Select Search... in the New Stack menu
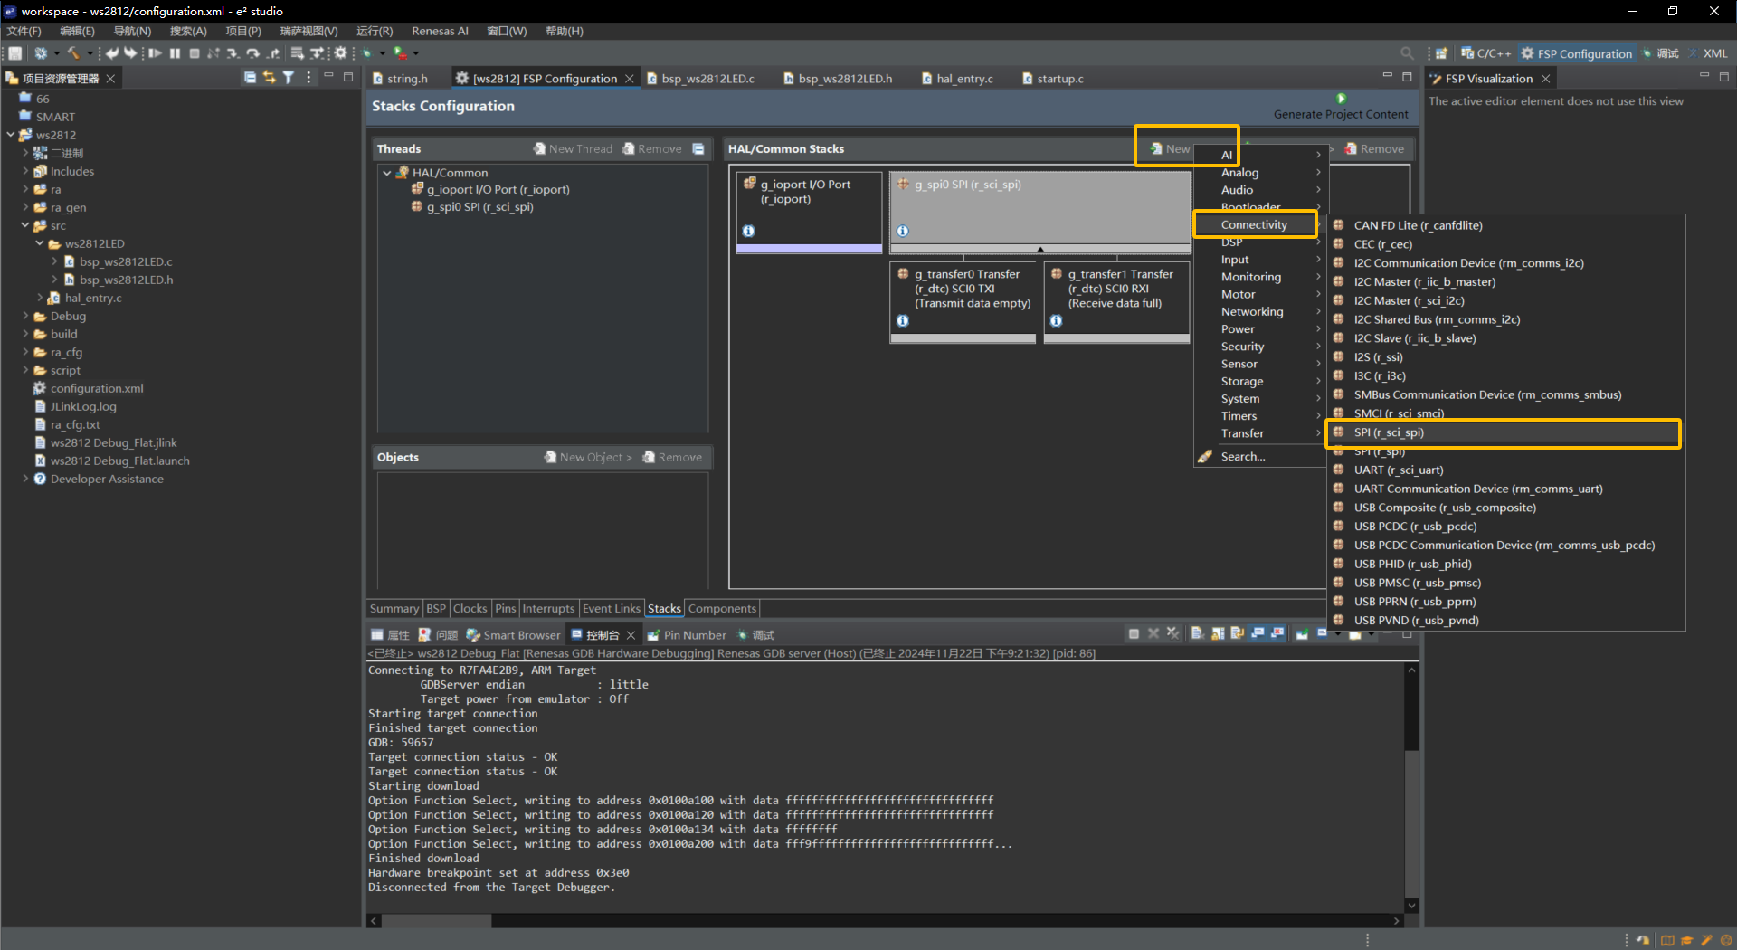This screenshot has width=1737, height=950. click(1259, 457)
